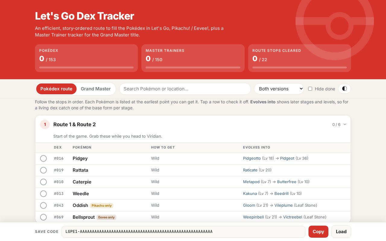
Task: Select the save code text field
Action: [183, 232]
